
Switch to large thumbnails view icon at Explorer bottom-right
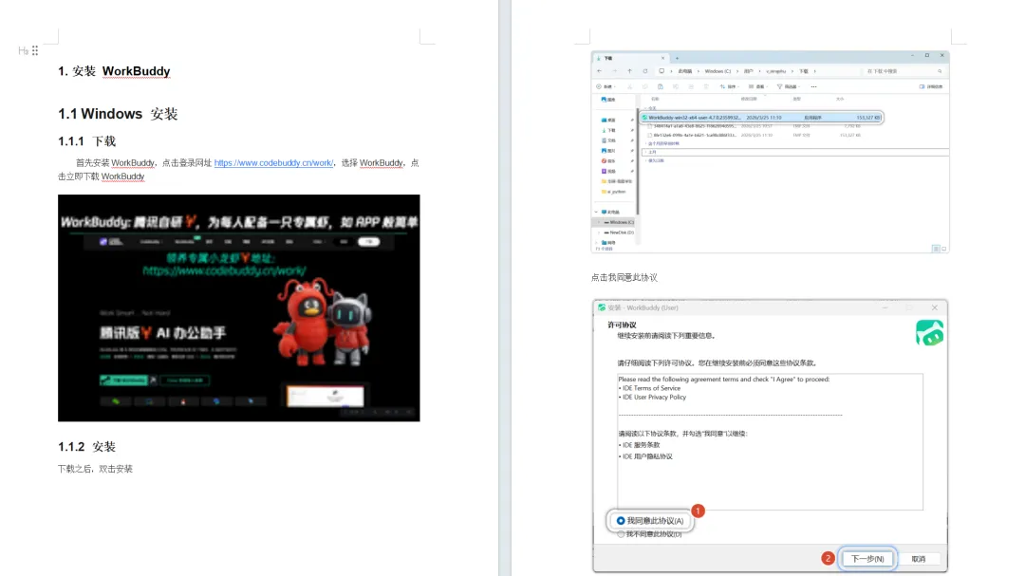pyautogui.click(x=944, y=249)
